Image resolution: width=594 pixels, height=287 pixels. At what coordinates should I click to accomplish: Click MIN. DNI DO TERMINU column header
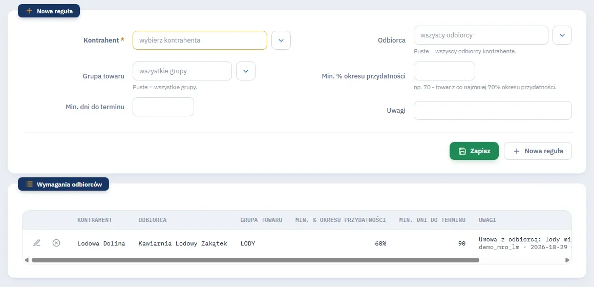(432, 220)
